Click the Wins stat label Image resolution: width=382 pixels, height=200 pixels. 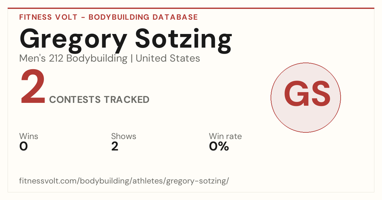point(29,137)
